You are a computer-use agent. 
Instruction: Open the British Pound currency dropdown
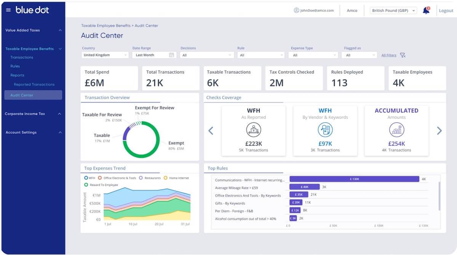click(x=393, y=11)
